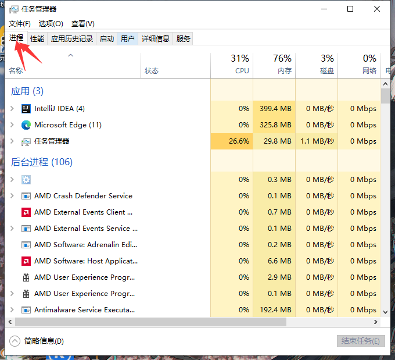
Task: Switch to the 服务 tab
Action: [183, 39]
